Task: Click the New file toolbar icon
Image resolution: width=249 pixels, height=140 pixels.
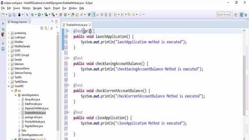Action: click(3, 15)
